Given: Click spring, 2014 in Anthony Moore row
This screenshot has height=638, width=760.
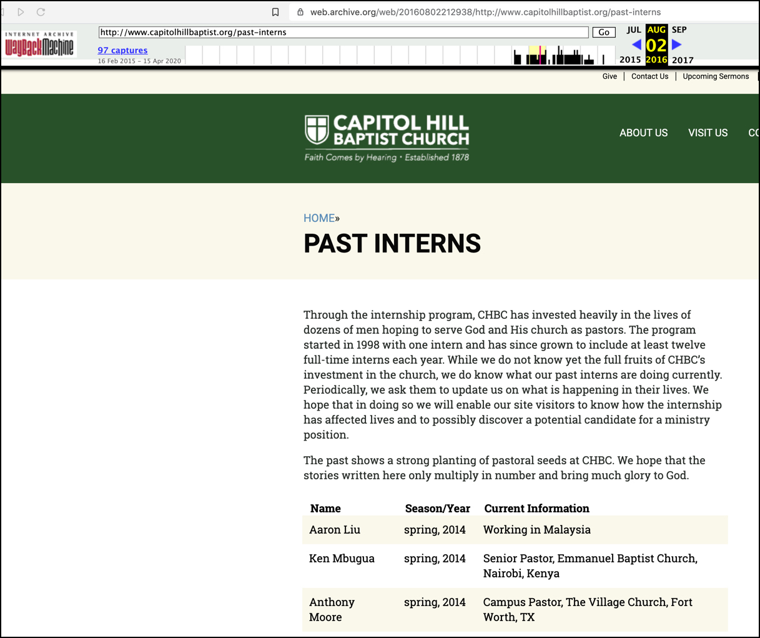Looking at the screenshot, I should [x=435, y=602].
